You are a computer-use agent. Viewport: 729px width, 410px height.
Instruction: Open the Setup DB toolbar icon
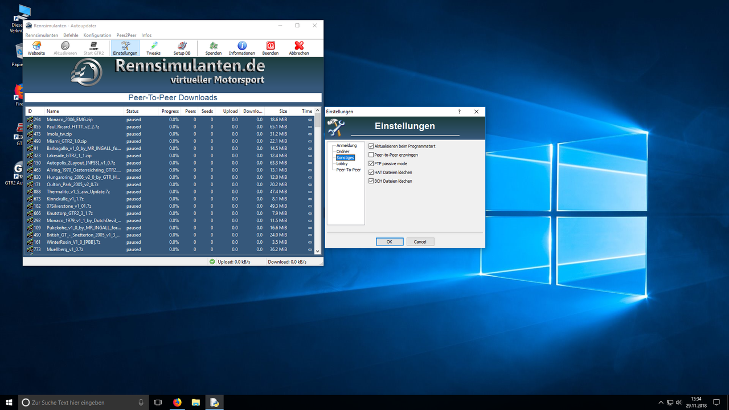pyautogui.click(x=182, y=48)
